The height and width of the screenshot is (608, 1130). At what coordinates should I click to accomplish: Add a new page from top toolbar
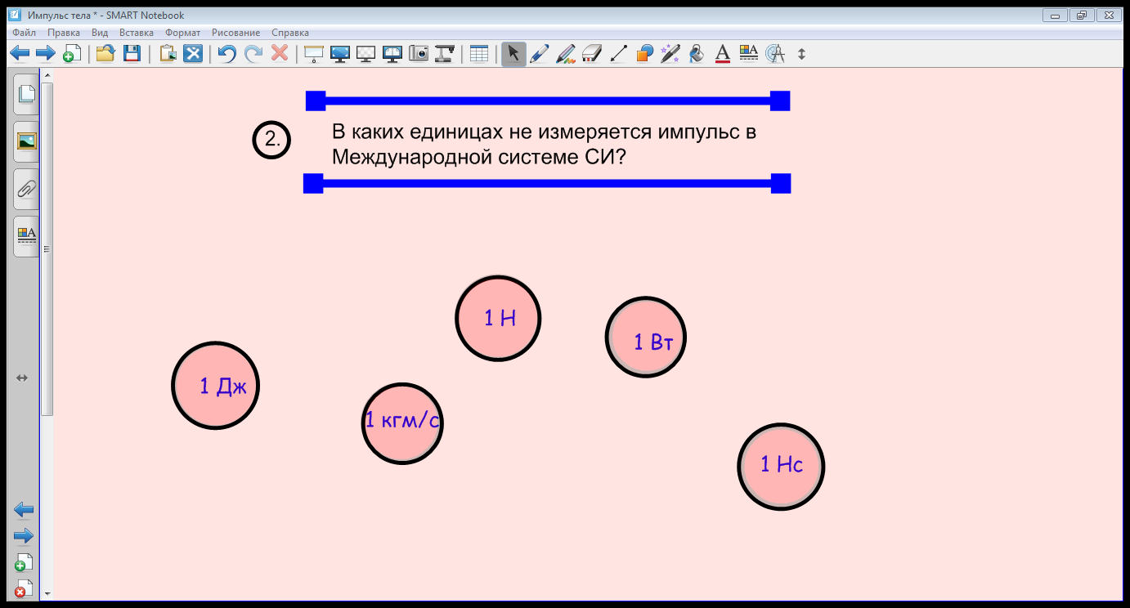[x=72, y=54]
